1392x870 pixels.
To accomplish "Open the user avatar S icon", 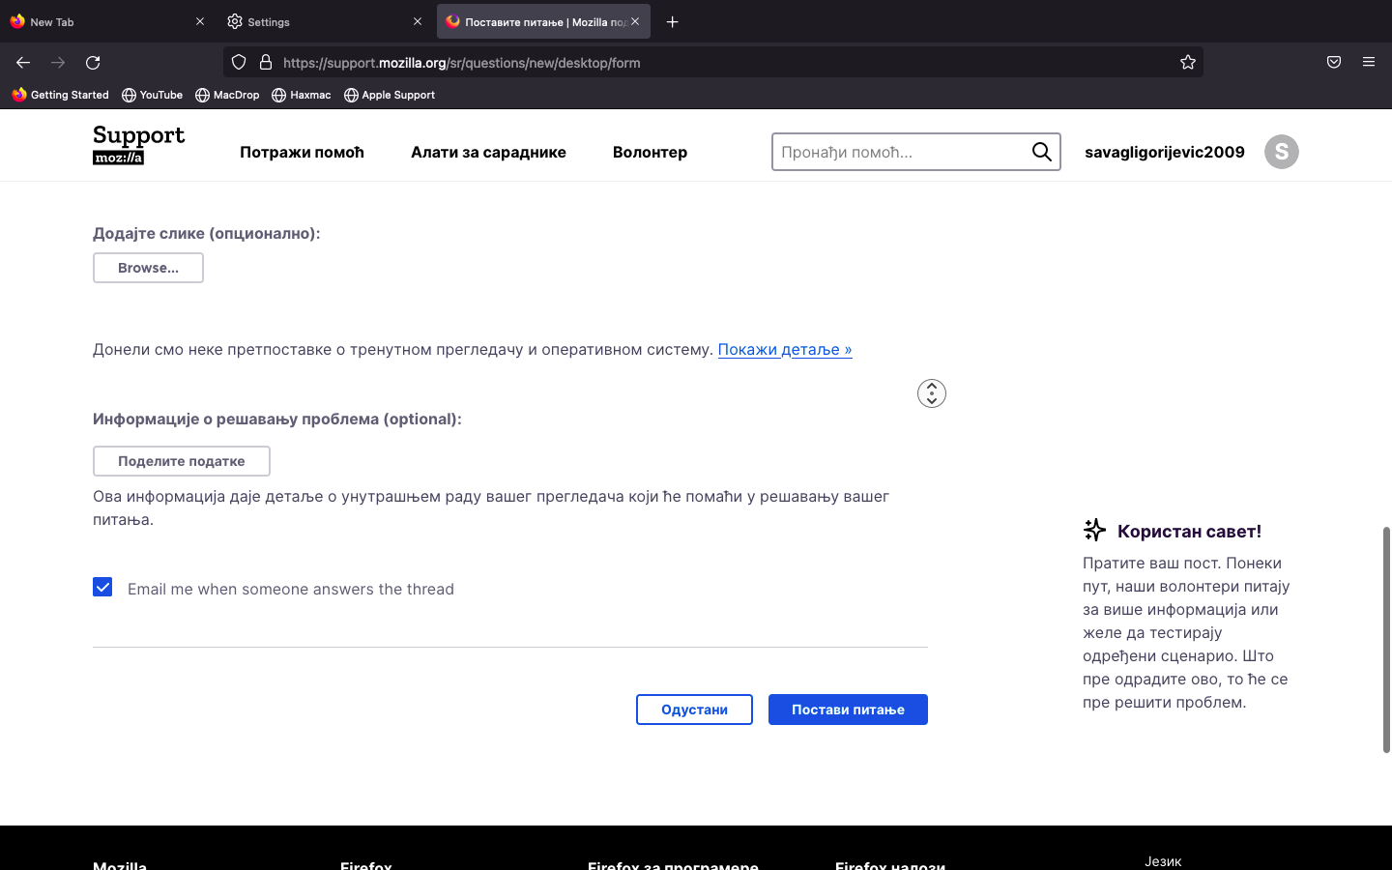I will (1281, 152).
